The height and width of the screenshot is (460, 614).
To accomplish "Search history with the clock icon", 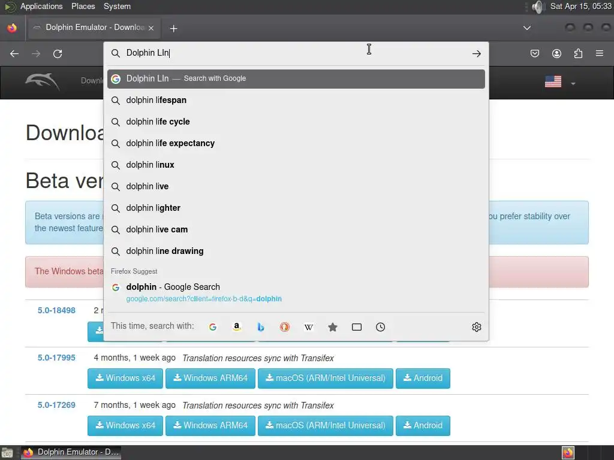I will 381,327.
